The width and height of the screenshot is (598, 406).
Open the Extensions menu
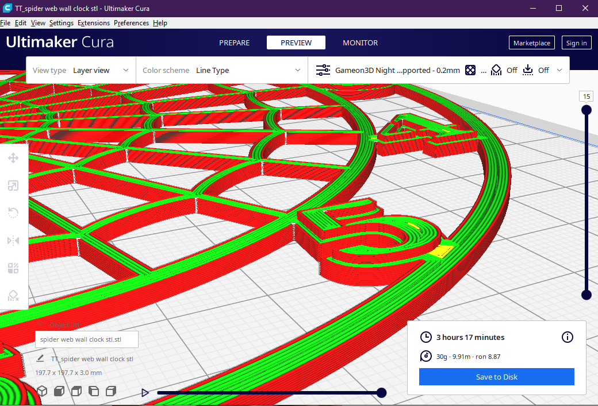point(94,23)
